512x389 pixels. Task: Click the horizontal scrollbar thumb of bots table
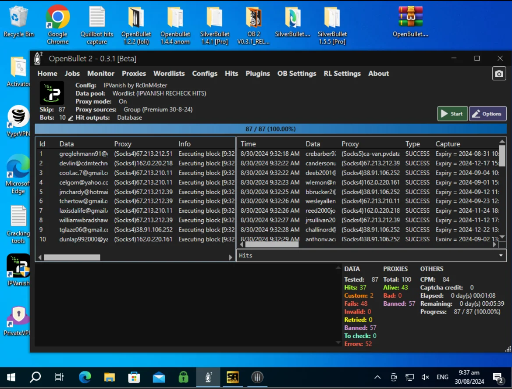pyautogui.click(x=72, y=257)
